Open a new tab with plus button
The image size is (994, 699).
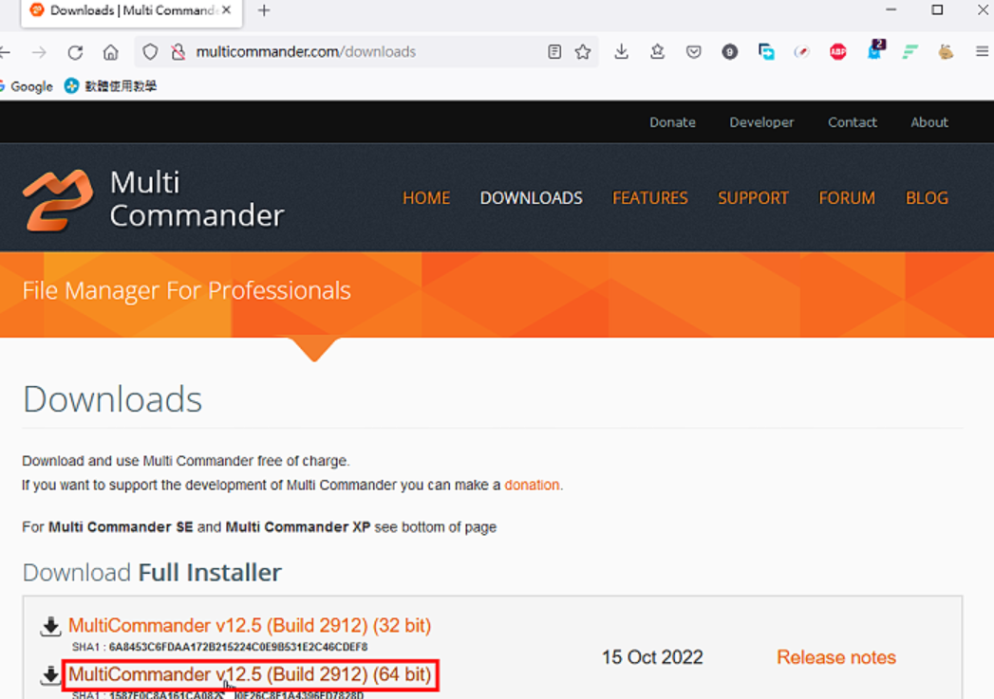pos(264,10)
